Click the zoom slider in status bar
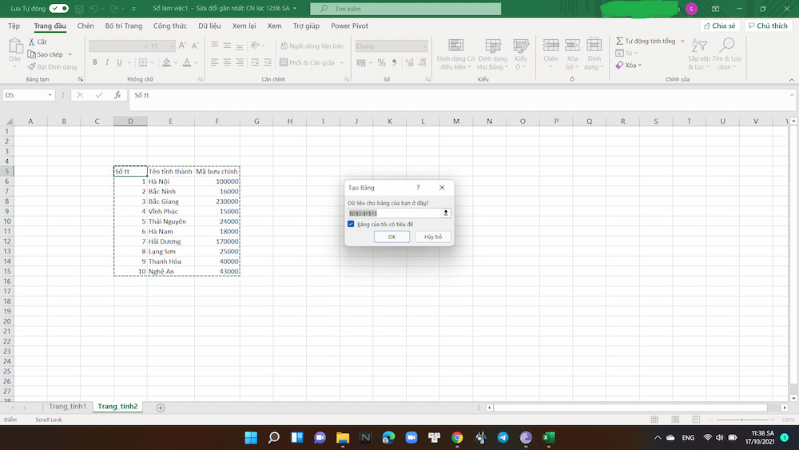799x450 pixels. click(742, 420)
